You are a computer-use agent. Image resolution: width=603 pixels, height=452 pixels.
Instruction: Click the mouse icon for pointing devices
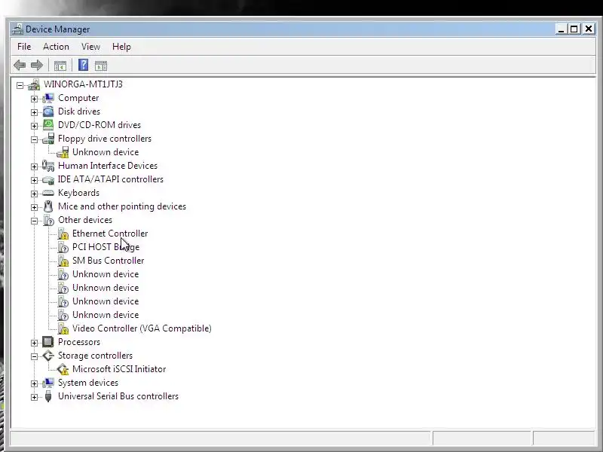[48, 206]
